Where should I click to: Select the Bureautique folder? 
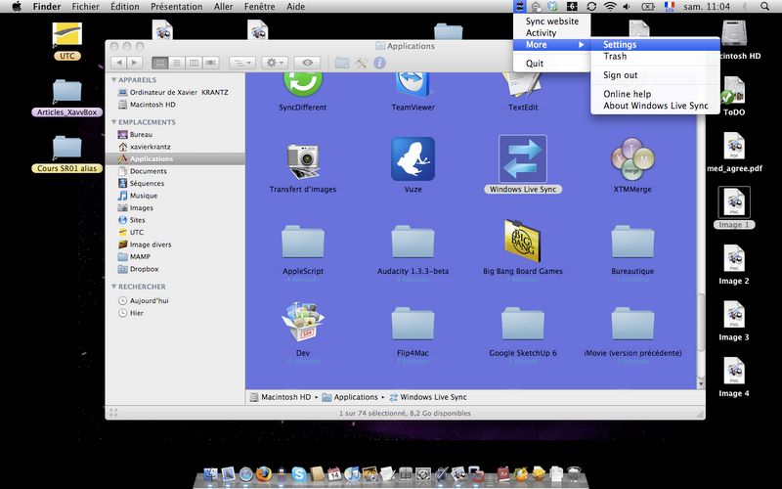[x=632, y=242]
